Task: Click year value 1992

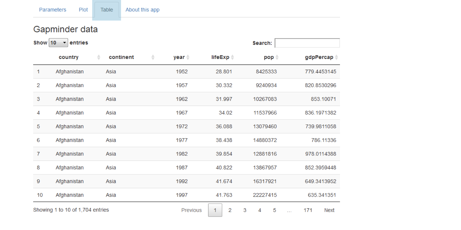Action: (x=182, y=181)
